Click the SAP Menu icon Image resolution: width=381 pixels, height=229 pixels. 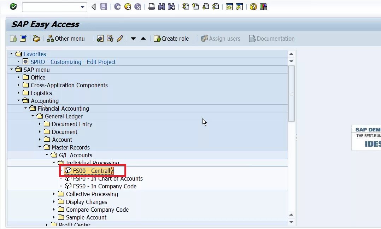click(23, 39)
